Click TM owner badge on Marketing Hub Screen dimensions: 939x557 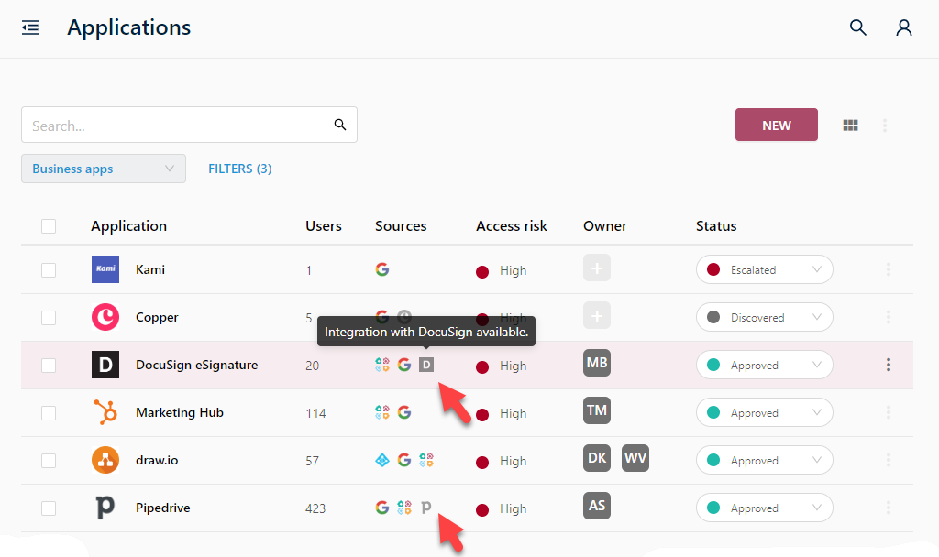597,410
